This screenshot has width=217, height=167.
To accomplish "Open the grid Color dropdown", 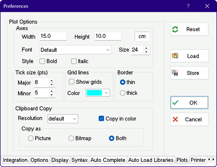I will (106, 93).
